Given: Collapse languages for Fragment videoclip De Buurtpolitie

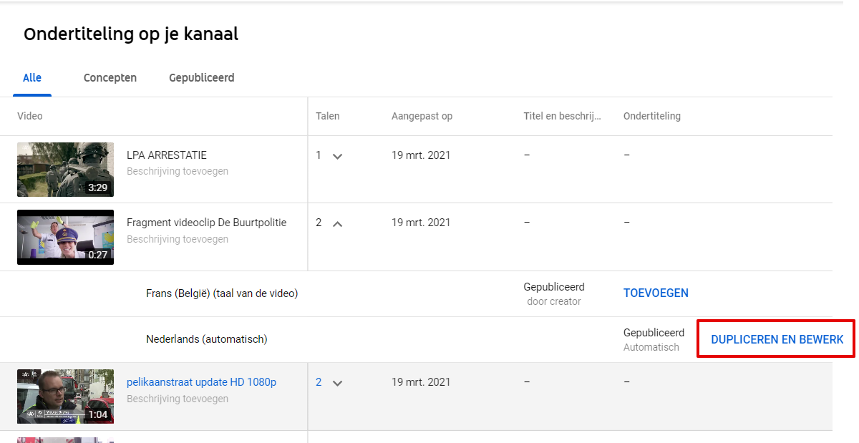Looking at the screenshot, I should pos(338,223).
